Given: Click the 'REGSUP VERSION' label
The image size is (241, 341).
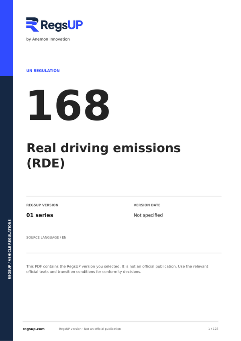Looking at the screenshot, I should 43,205.
